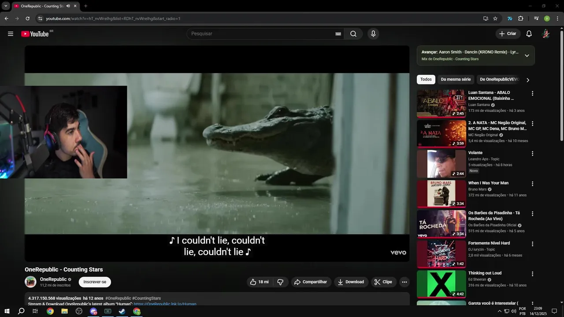
Task: Reload the page in the browser
Action: click(x=27, y=18)
